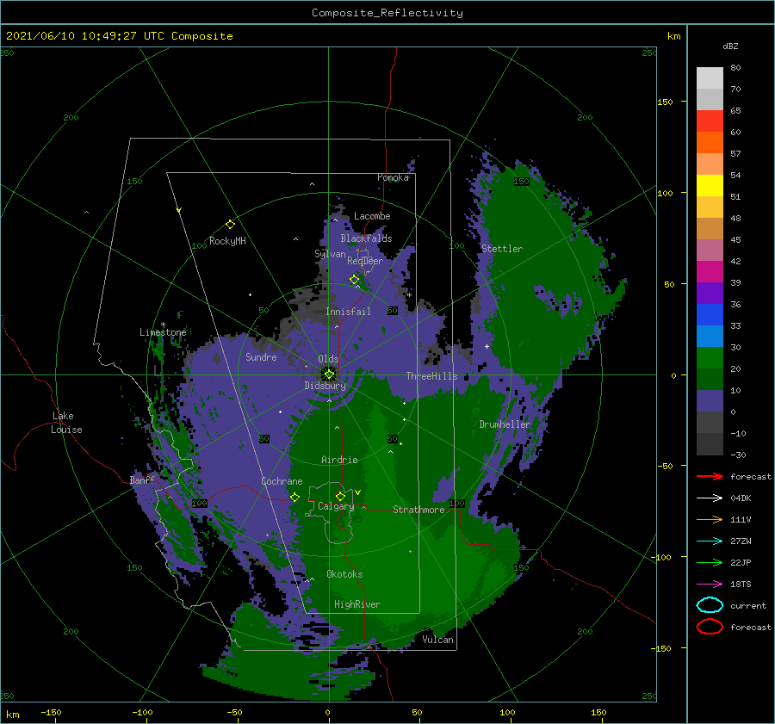
Task: Click the Vulcan label
Action: point(437,640)
